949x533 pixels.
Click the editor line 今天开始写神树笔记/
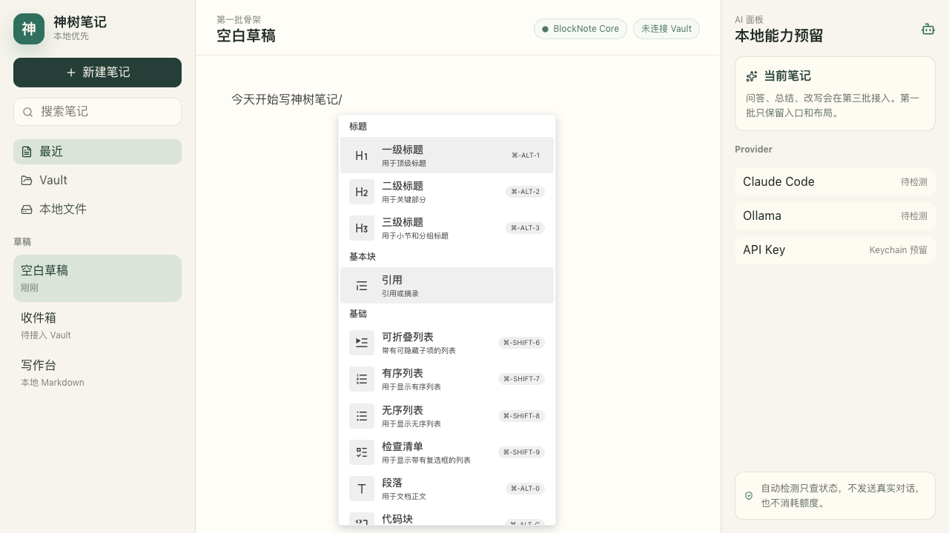(287, 99)
